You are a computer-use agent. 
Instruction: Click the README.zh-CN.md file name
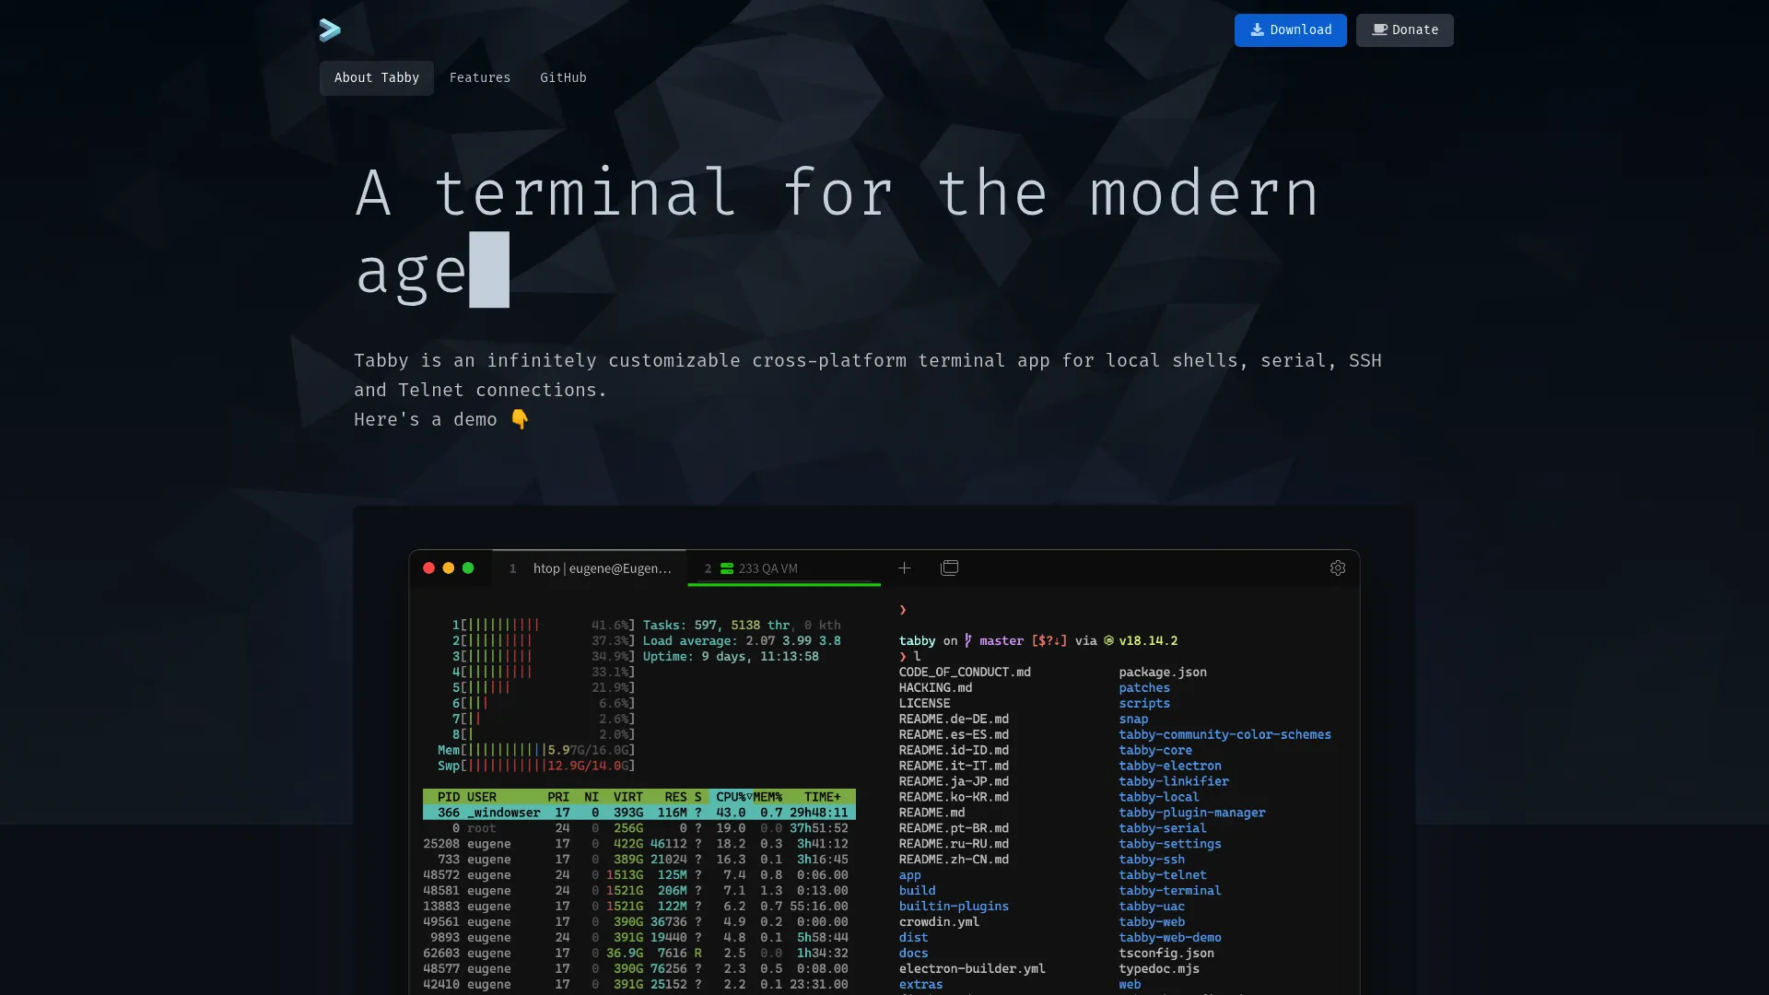(x=954, y=860)
